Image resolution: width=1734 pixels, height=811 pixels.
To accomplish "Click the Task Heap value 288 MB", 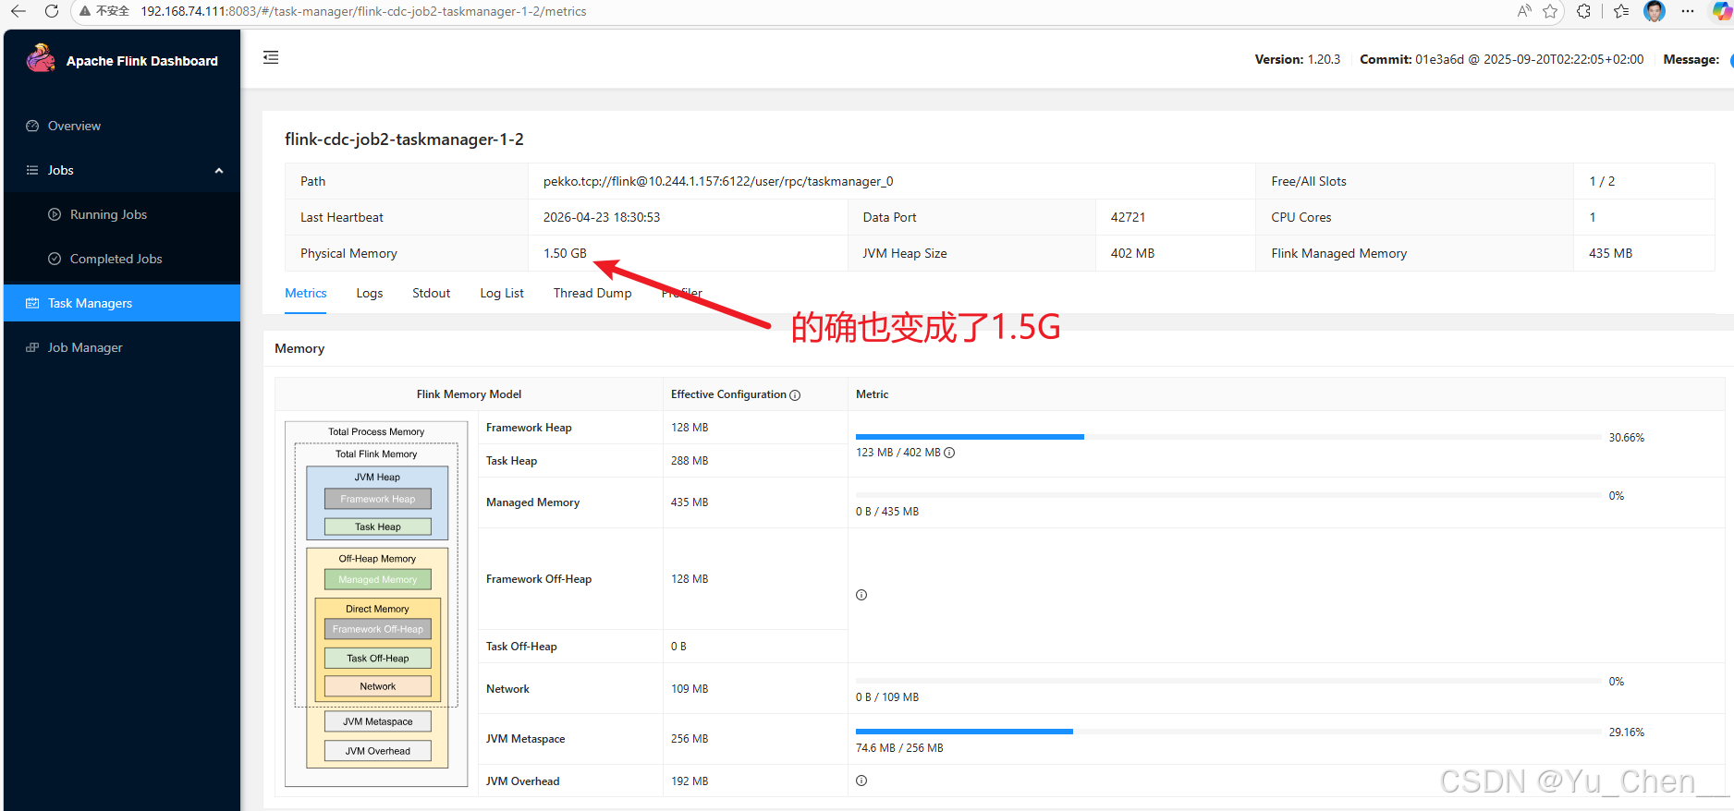I will tap(690, 461).
